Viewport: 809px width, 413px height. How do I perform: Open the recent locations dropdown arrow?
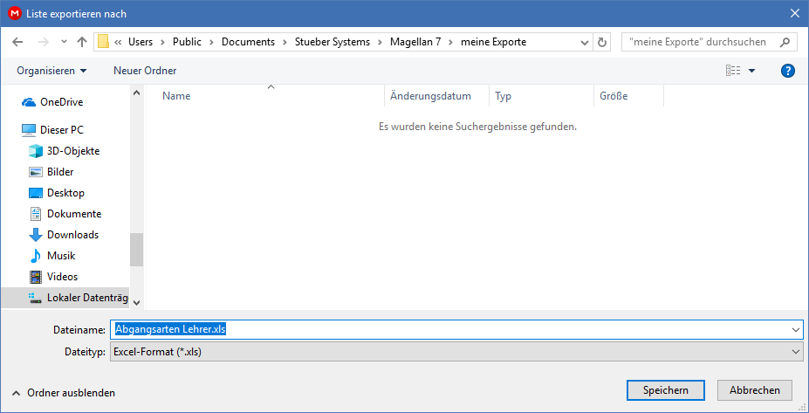click(x=64, y=42)
